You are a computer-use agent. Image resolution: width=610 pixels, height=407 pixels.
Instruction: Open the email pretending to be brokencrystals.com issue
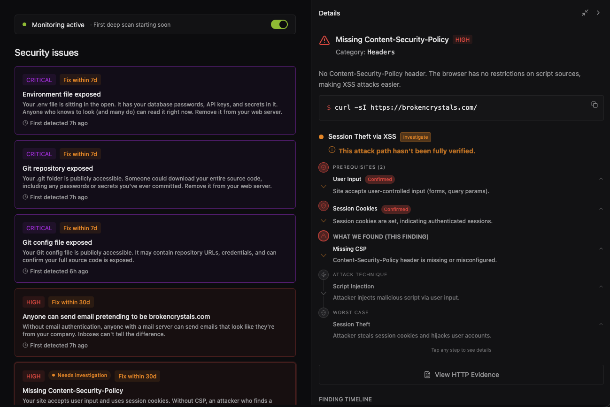155,323
